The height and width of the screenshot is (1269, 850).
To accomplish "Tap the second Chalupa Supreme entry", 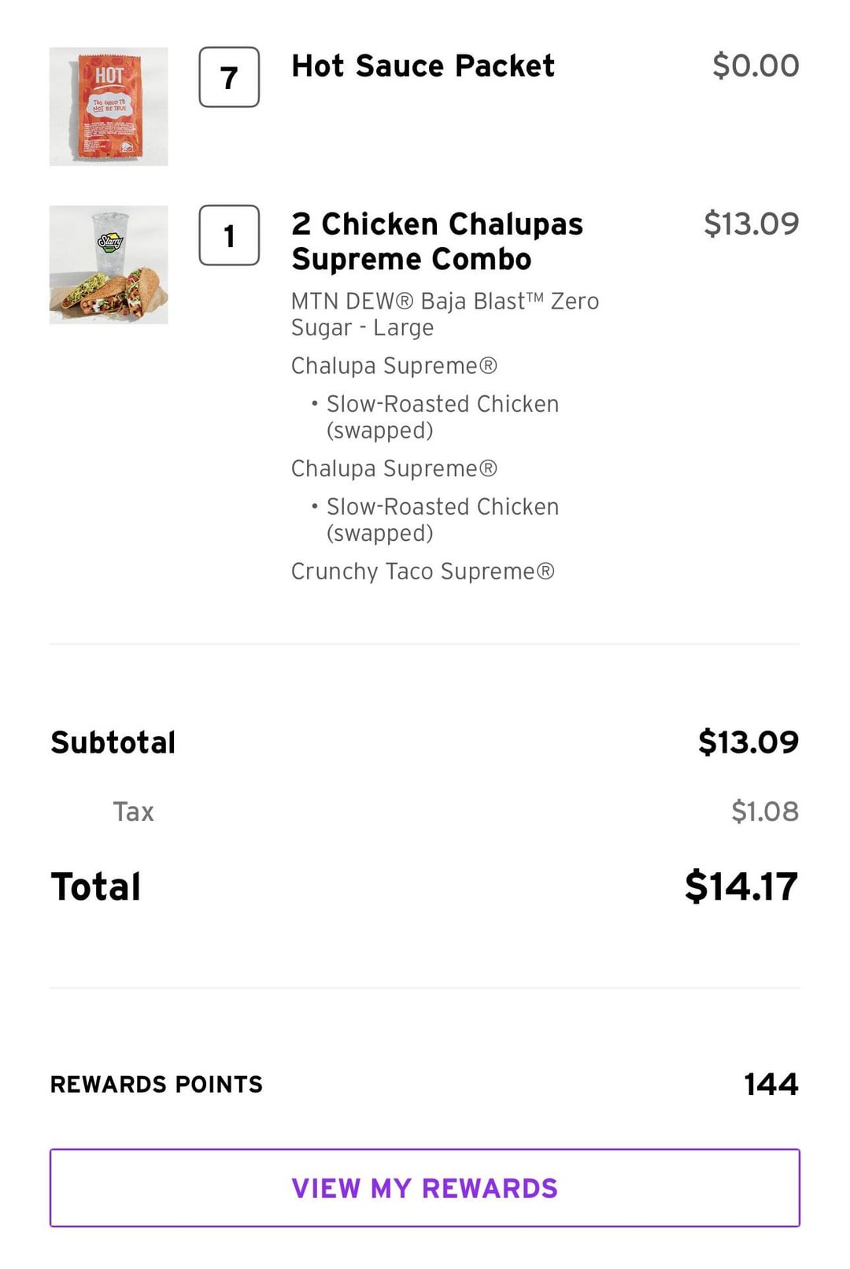I will 394,468.
